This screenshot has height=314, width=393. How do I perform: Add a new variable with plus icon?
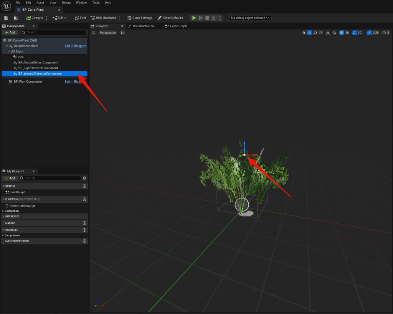[84, 230]
